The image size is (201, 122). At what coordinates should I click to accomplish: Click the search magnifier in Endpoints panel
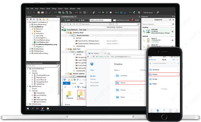coord(173,24)
